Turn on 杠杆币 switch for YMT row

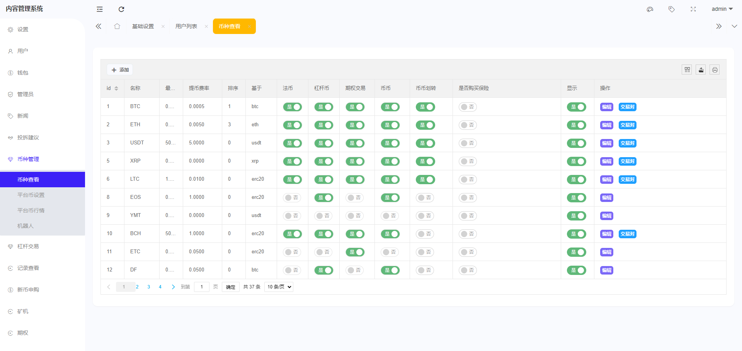(323, 216)
